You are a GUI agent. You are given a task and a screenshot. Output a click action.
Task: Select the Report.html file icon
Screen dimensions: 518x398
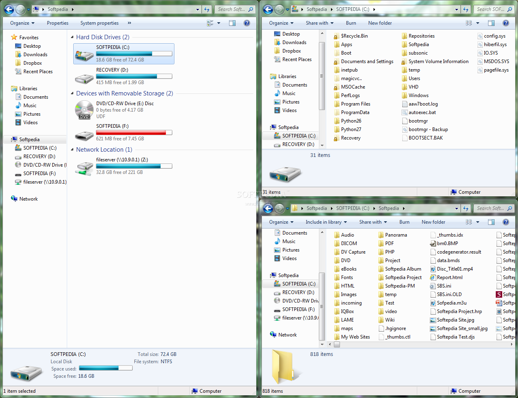433,277
